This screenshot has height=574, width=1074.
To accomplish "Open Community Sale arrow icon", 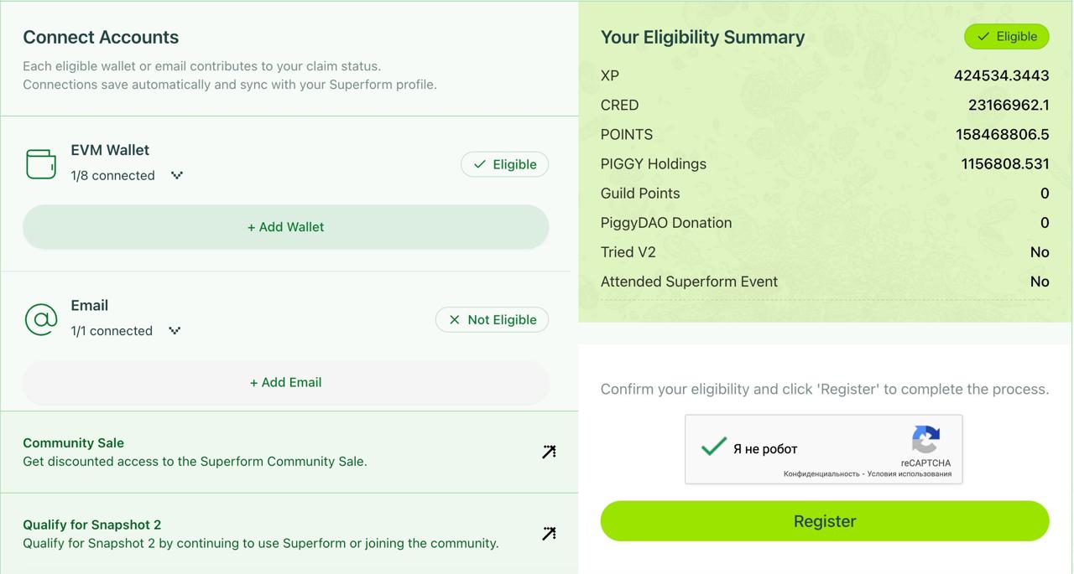I will point(549,452).
